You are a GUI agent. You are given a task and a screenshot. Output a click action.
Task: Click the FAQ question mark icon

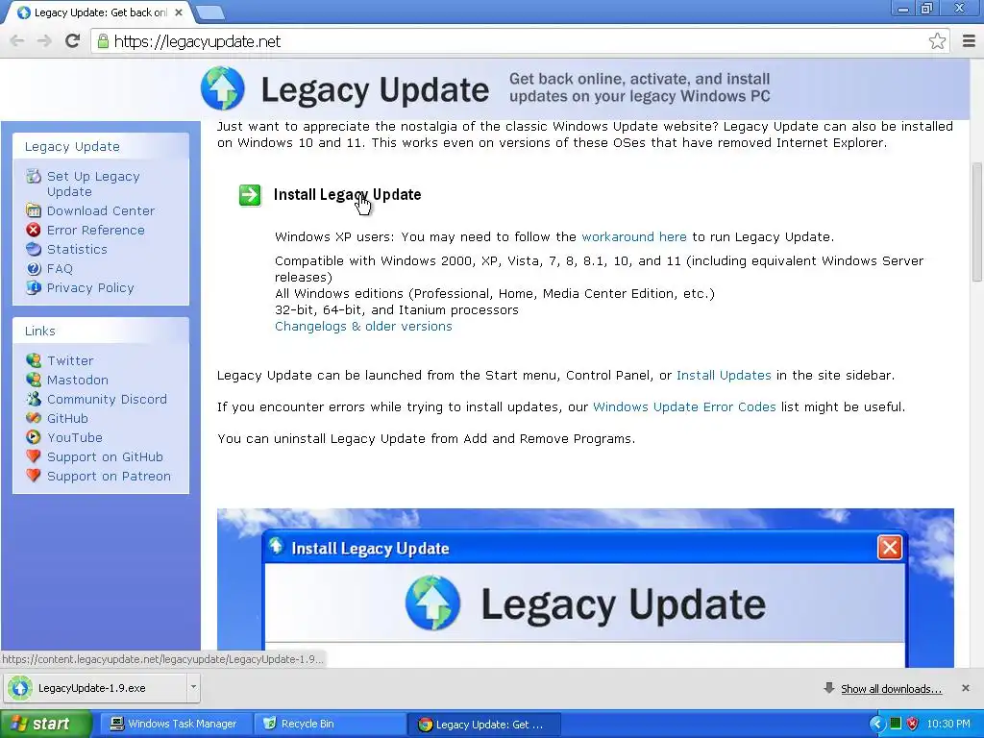pos(34,269)
